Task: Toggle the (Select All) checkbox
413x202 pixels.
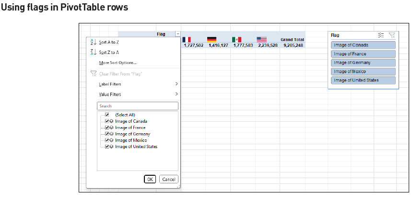Action: coord(107,115)
